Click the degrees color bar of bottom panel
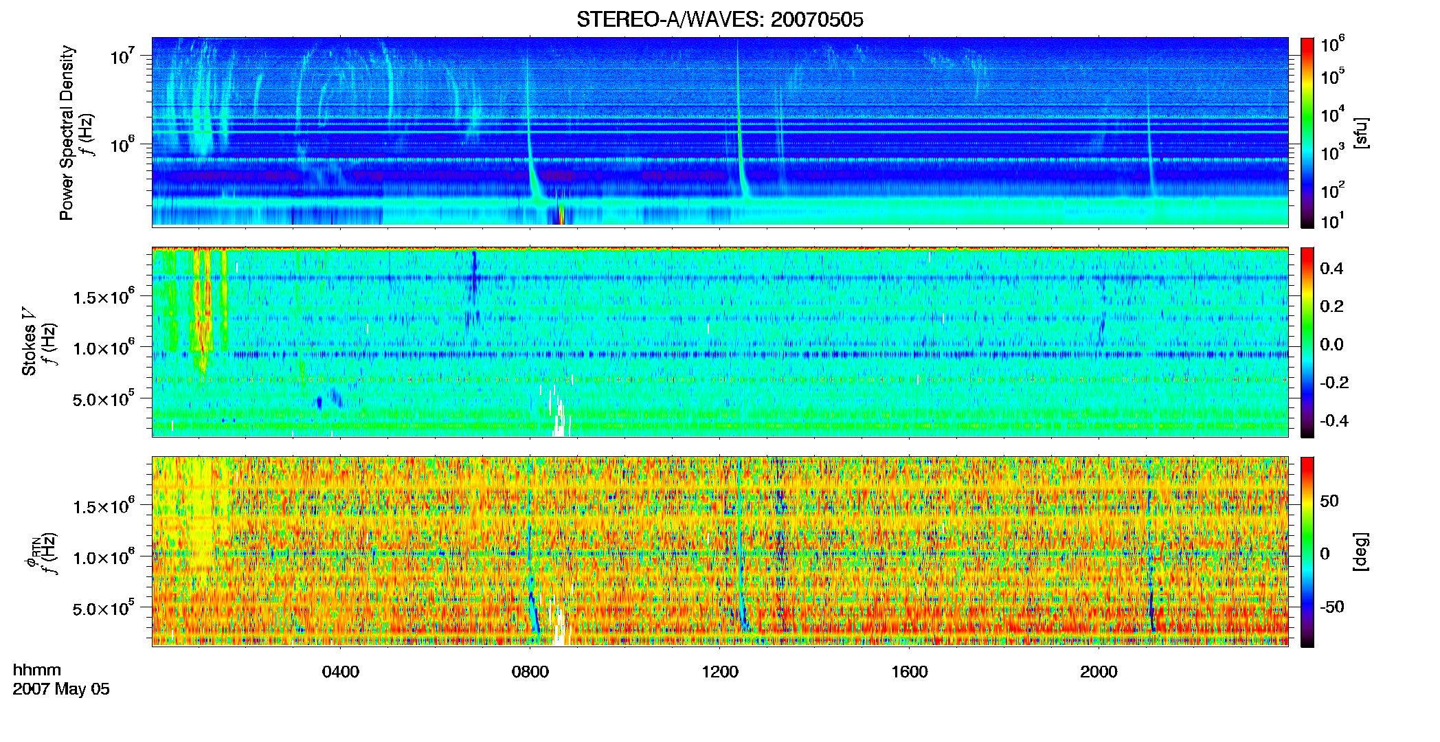 coord(1307,552)
